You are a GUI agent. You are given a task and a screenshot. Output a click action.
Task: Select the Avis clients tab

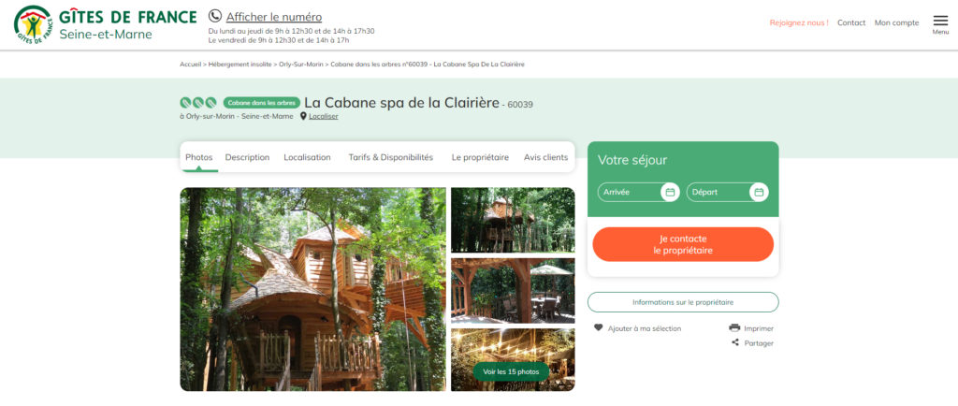coord(545,157)
